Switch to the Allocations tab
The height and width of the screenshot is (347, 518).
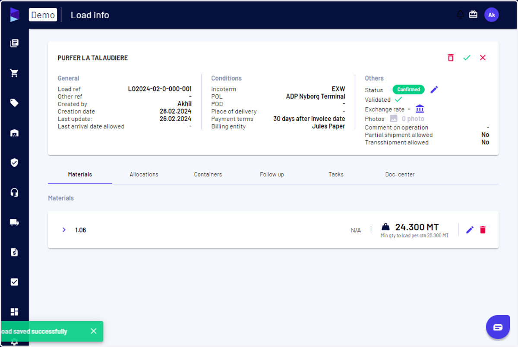click(x=144, y=175)
